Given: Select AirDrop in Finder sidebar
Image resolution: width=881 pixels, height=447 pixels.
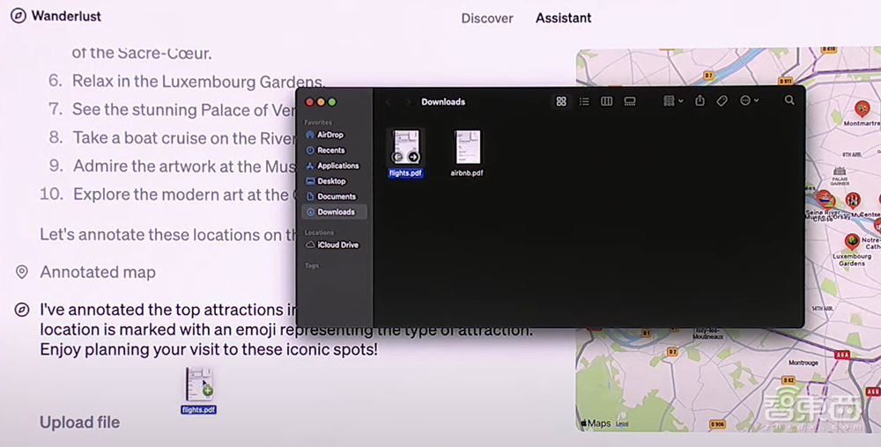Looking at the screenshot, I should (x=329, y=136).
